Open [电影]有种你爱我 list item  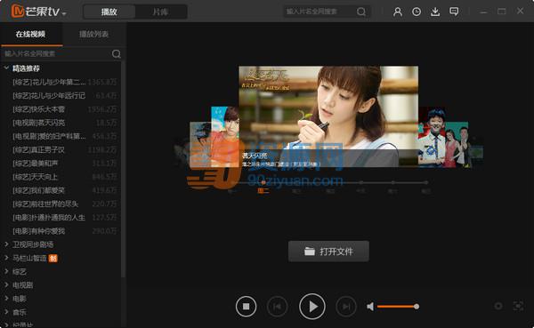(x=64, y=231)
